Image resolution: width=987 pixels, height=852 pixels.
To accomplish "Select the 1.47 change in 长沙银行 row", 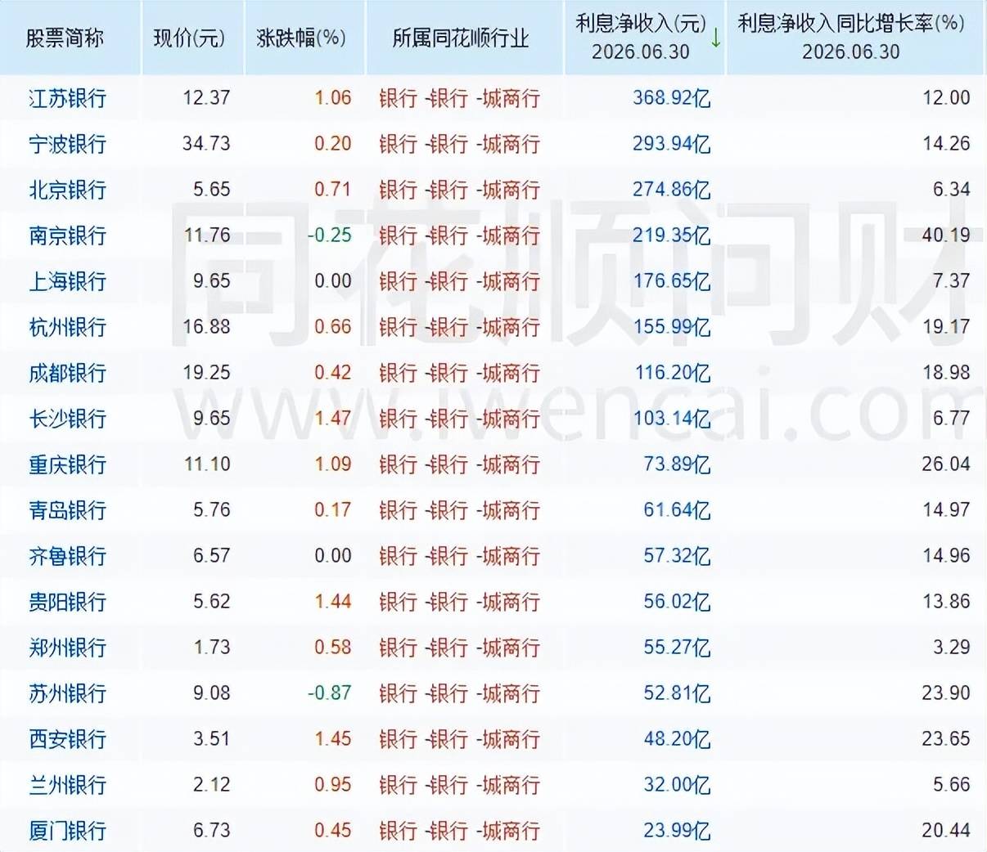I will (332, 419).
